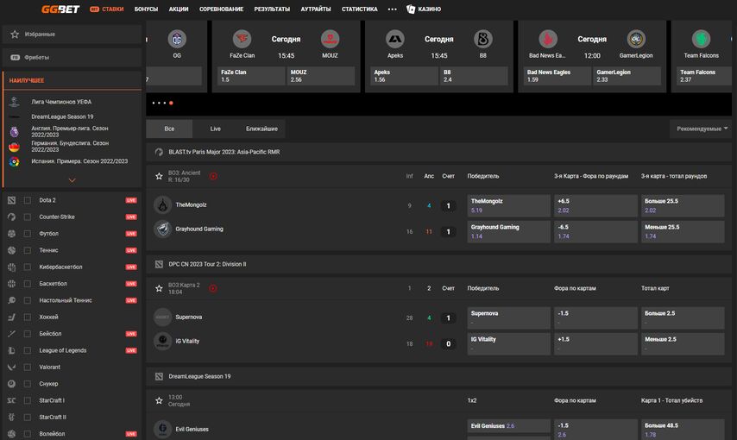737x440 pixels.
Task: Click the MOUZ team logo
Action: tap(330, 39)
